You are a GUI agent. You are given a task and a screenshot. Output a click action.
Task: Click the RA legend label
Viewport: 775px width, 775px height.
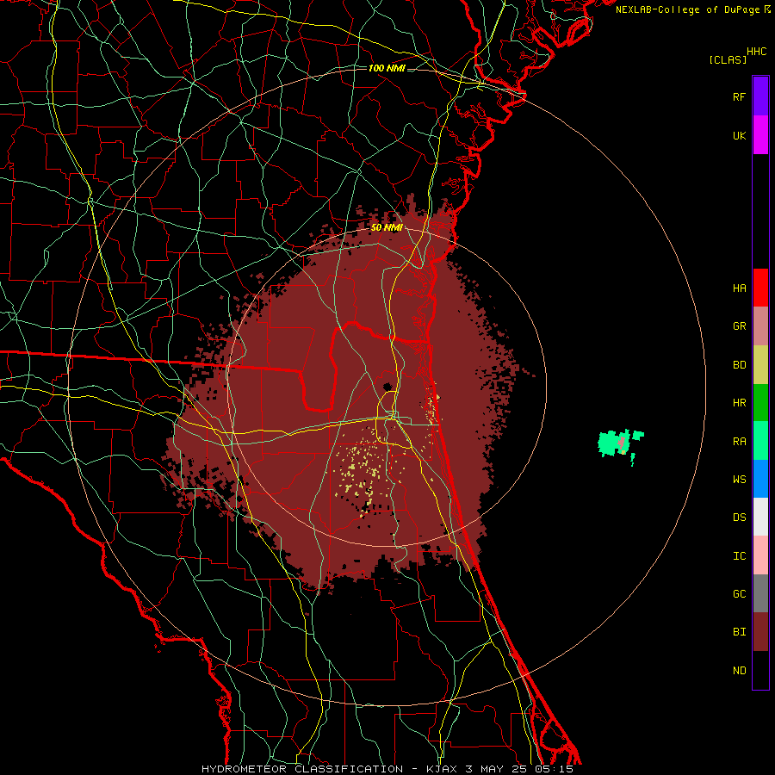tap(739, 442)
